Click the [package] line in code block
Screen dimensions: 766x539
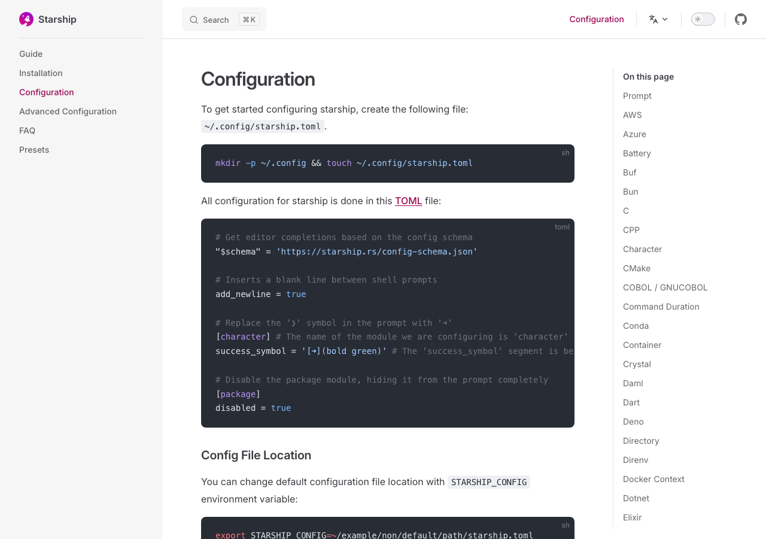(x=238, y=394)
